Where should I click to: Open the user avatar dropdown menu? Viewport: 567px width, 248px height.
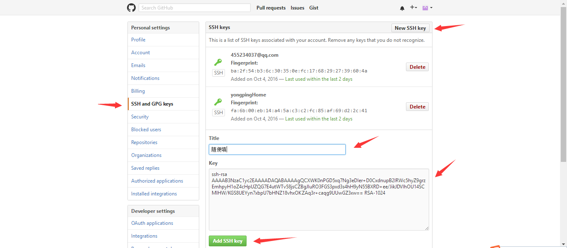427,8
